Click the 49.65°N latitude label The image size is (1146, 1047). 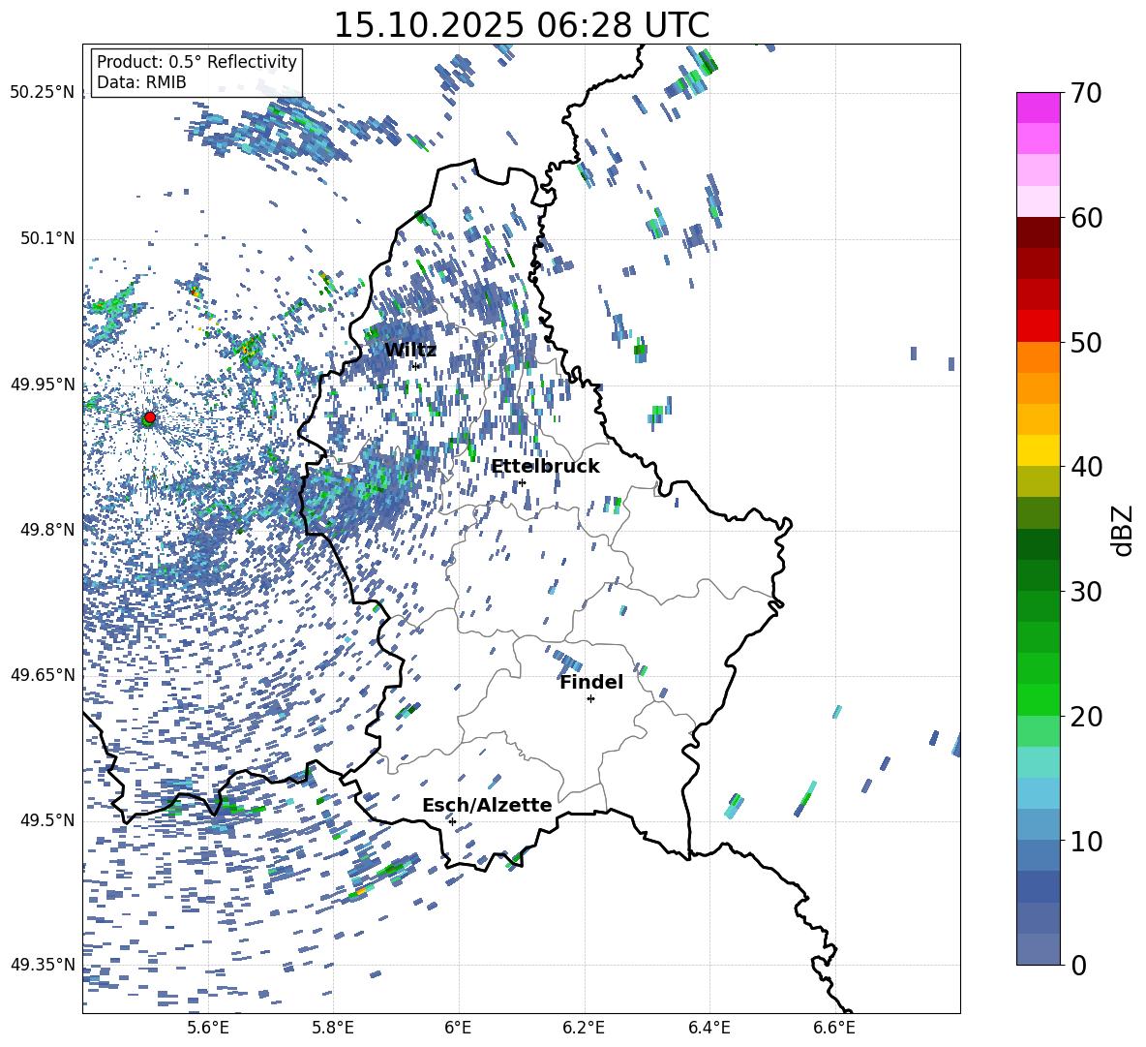click(x=43, y=675)
